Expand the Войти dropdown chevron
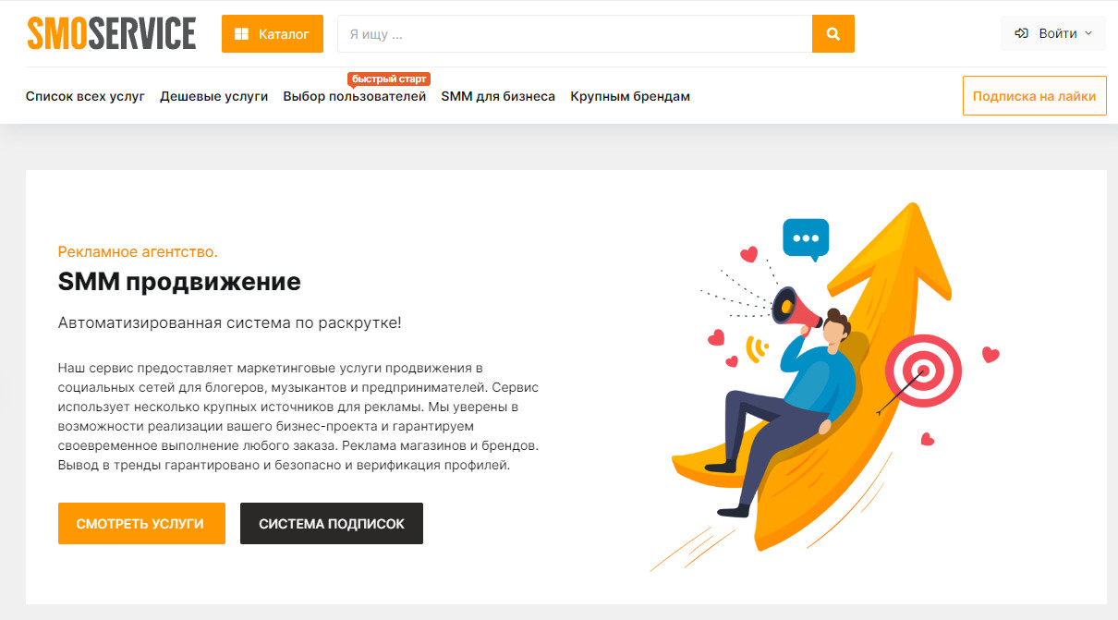Viewport: 1118px width, 620px height. (x=1088, y=33)
